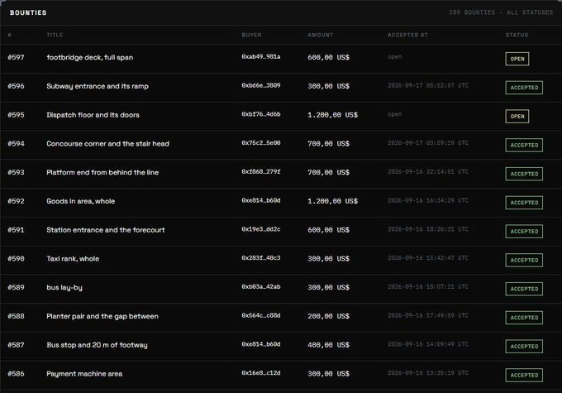Viewport: 562px width, 393px height.
Task: Click bounty number #593
Action: [17, 172]
